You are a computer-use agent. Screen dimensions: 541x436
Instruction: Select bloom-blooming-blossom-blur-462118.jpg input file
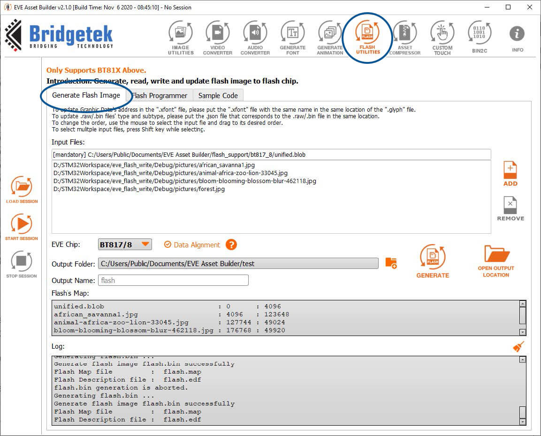point(184,181)
